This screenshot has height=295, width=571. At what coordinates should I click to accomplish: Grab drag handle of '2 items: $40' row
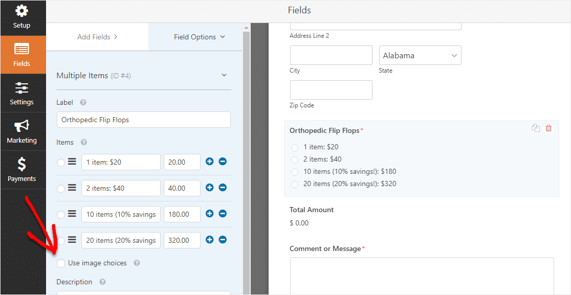(72, 188)
